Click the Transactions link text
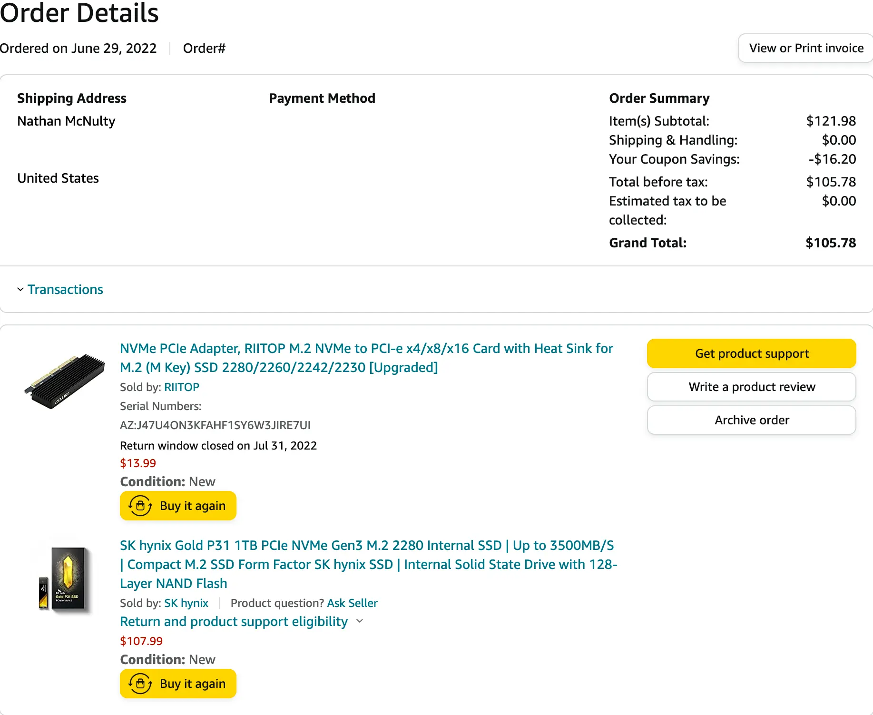The height and width of the screenshot is (715, 873). click(x=65, y=289)
